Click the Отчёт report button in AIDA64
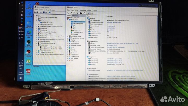Screen dimensions: 188x106 (x=91, y=13)
